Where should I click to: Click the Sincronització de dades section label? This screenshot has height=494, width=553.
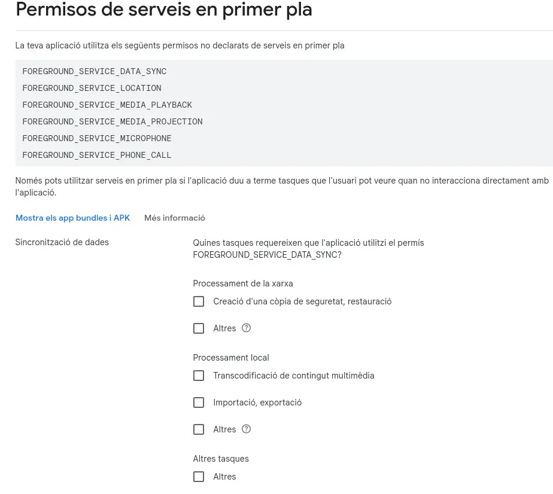click(x=62, y=242)
